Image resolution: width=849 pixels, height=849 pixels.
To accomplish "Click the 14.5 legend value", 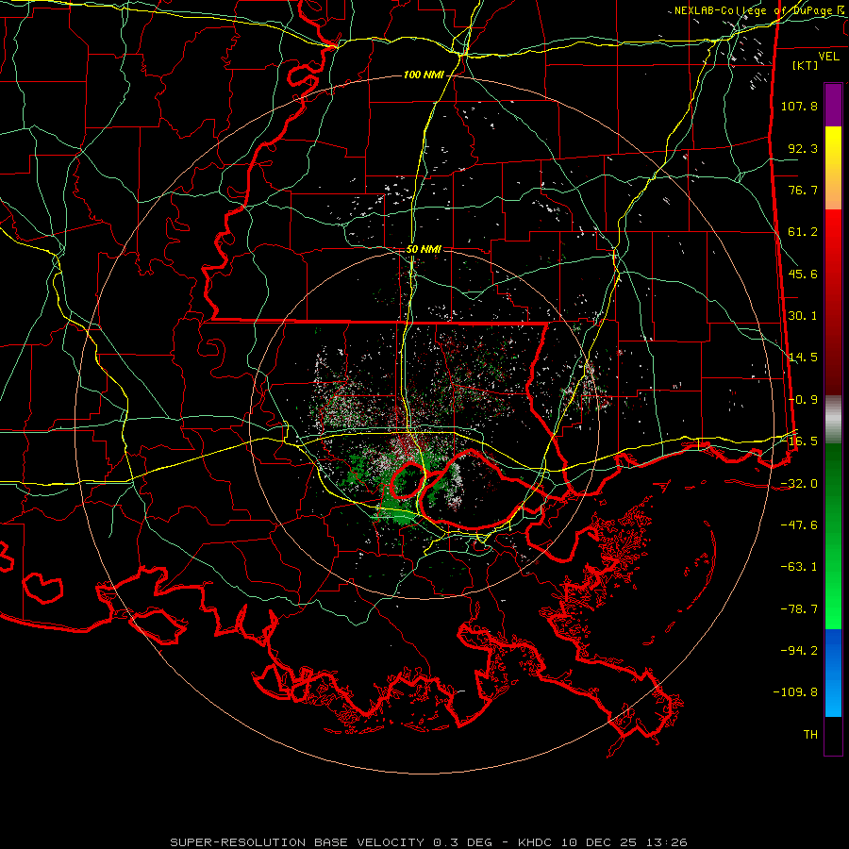I will point(803,358).
